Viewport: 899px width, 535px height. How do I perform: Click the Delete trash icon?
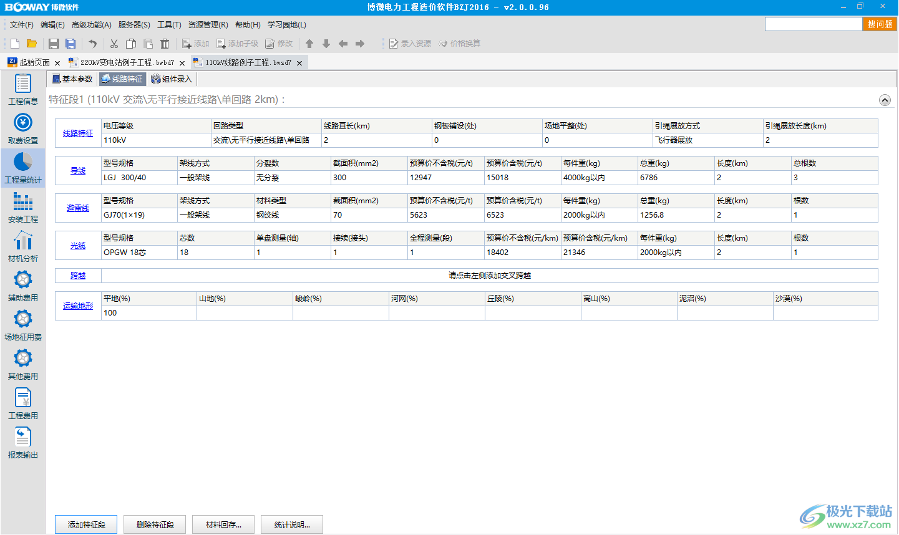click(x=165, y=44)
